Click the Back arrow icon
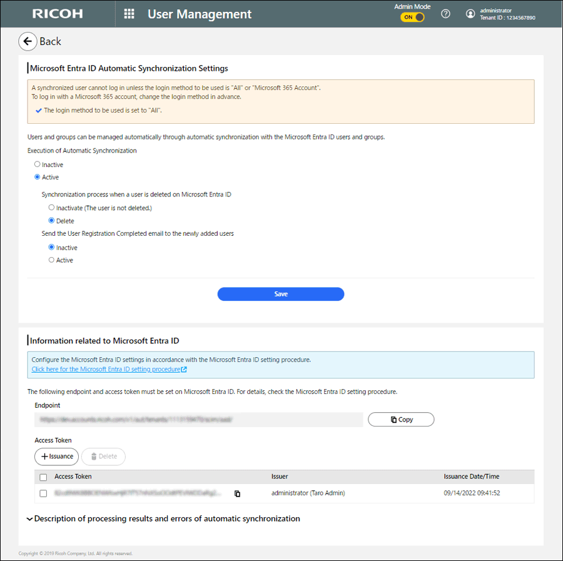Screen dimensions: 563x561 tap(27, 41)
